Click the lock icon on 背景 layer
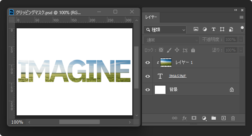252x136 pixels. pos(232,90)
